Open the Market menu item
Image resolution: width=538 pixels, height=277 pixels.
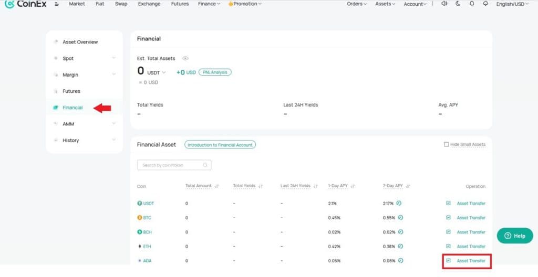[x=77, y=4]
